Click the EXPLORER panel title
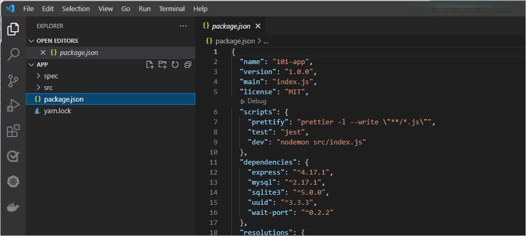 50,26
